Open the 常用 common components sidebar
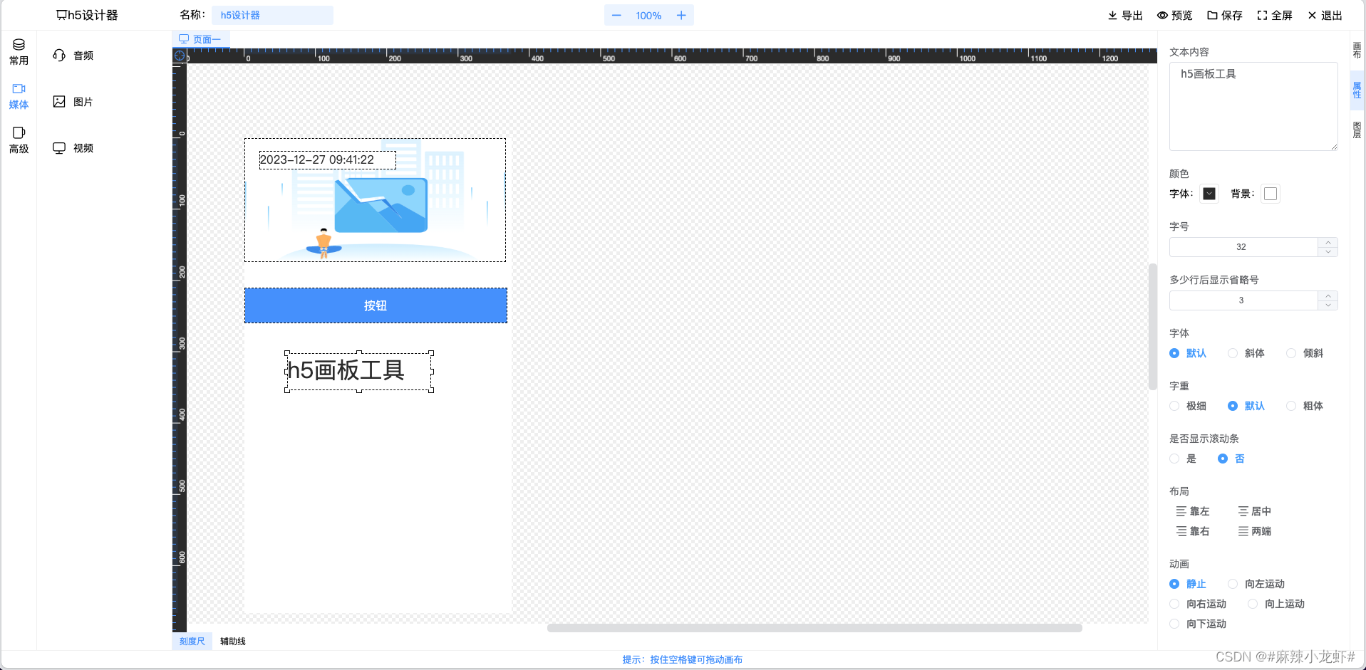The width and height of the screenshot is (1366, 670). pyautogui.click(x=19, y=52)
